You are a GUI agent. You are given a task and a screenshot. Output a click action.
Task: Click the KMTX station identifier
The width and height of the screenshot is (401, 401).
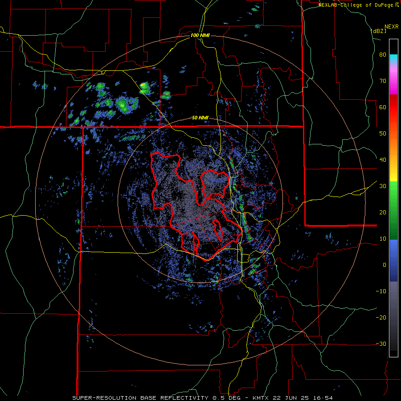tap(262, 398)
